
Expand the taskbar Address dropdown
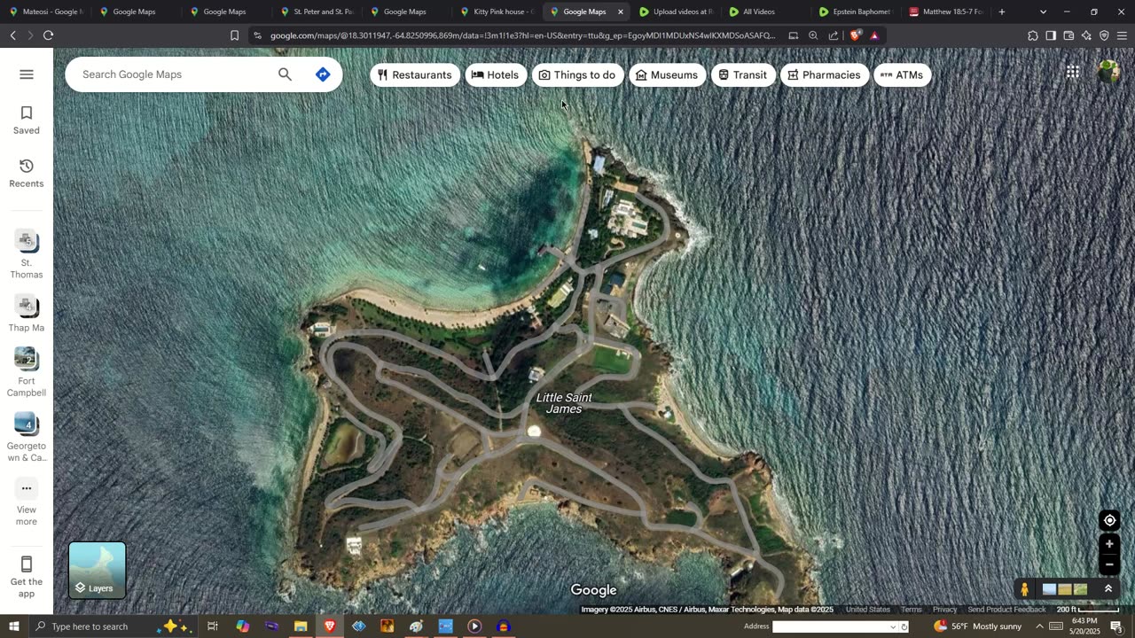tap(893, 626)
